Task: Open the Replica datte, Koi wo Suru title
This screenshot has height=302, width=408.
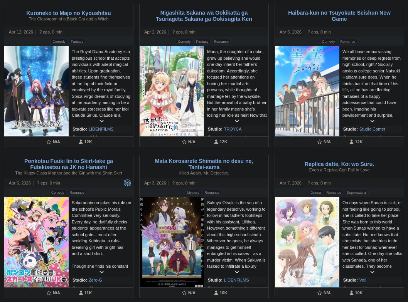Action: pos(339,164)
